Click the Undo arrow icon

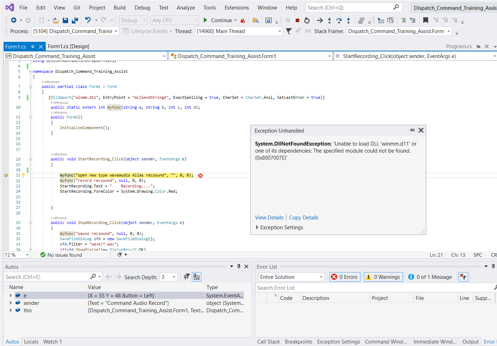(x=88, y=20)
